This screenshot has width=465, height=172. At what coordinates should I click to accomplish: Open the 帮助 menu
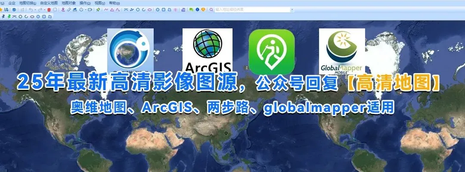(x=115, y=3)
